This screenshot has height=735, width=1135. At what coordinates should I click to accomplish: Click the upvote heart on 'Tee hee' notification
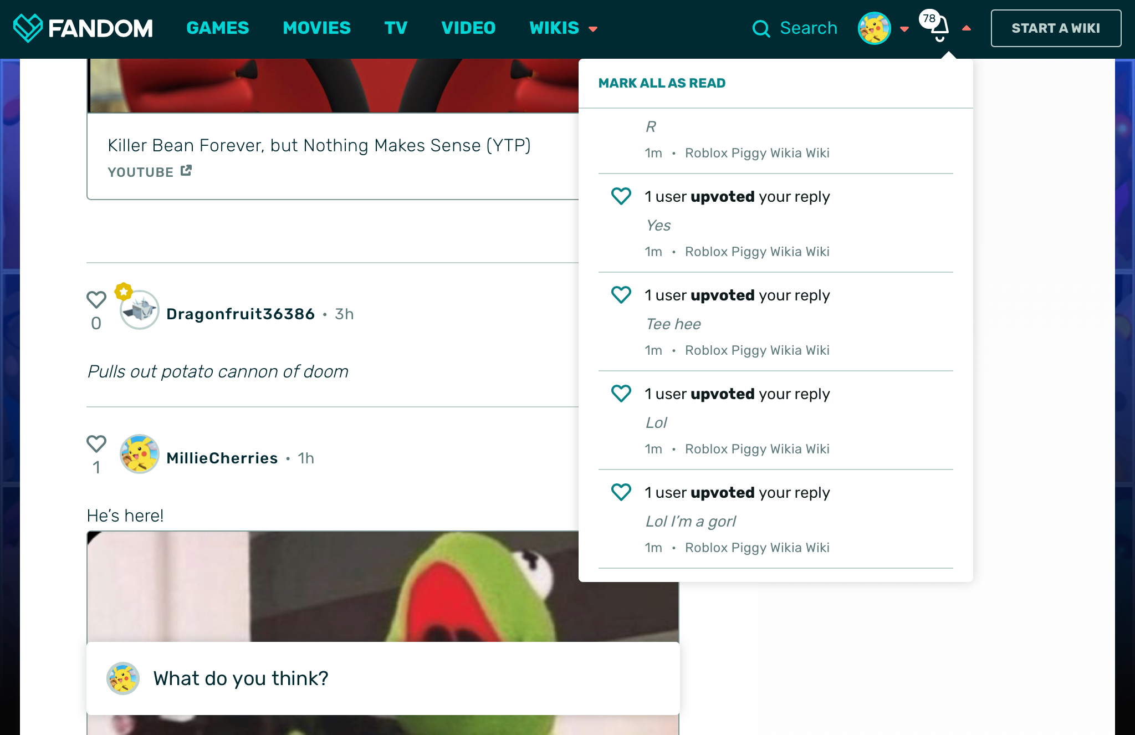pos(621,295)
